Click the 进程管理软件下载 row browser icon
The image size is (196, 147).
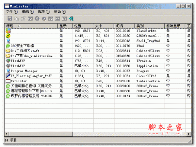pos(8,91)
